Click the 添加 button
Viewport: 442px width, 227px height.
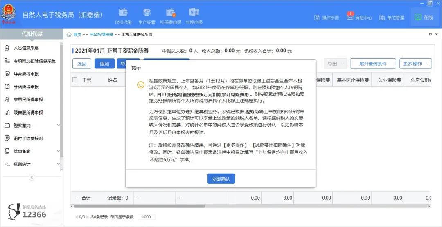tap(105, 64)
